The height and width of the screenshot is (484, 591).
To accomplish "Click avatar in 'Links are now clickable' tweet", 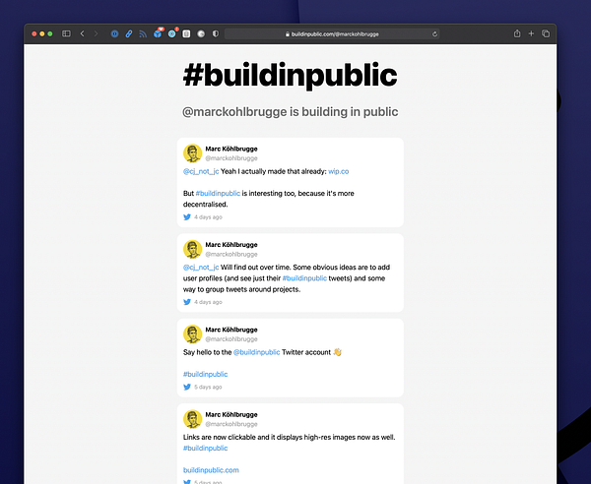I will click(x=193, y=419).
